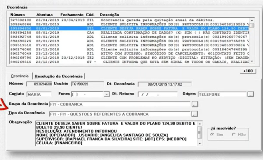This screenshot has height=160, width=263.
Task: Click Observação scrollbar up arrow
Action: point(200,124)
